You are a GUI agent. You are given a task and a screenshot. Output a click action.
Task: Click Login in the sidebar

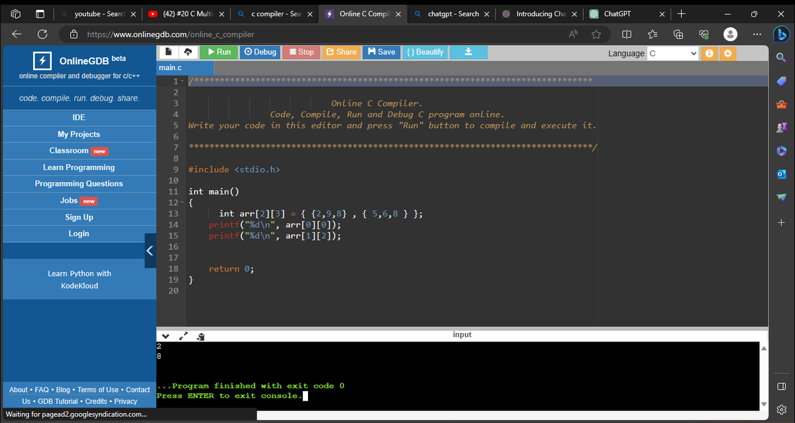point(78,234)
